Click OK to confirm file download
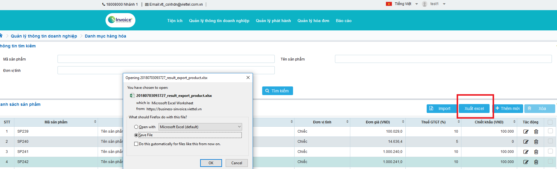This screenshot has width=557, height=169. (211, 163)
